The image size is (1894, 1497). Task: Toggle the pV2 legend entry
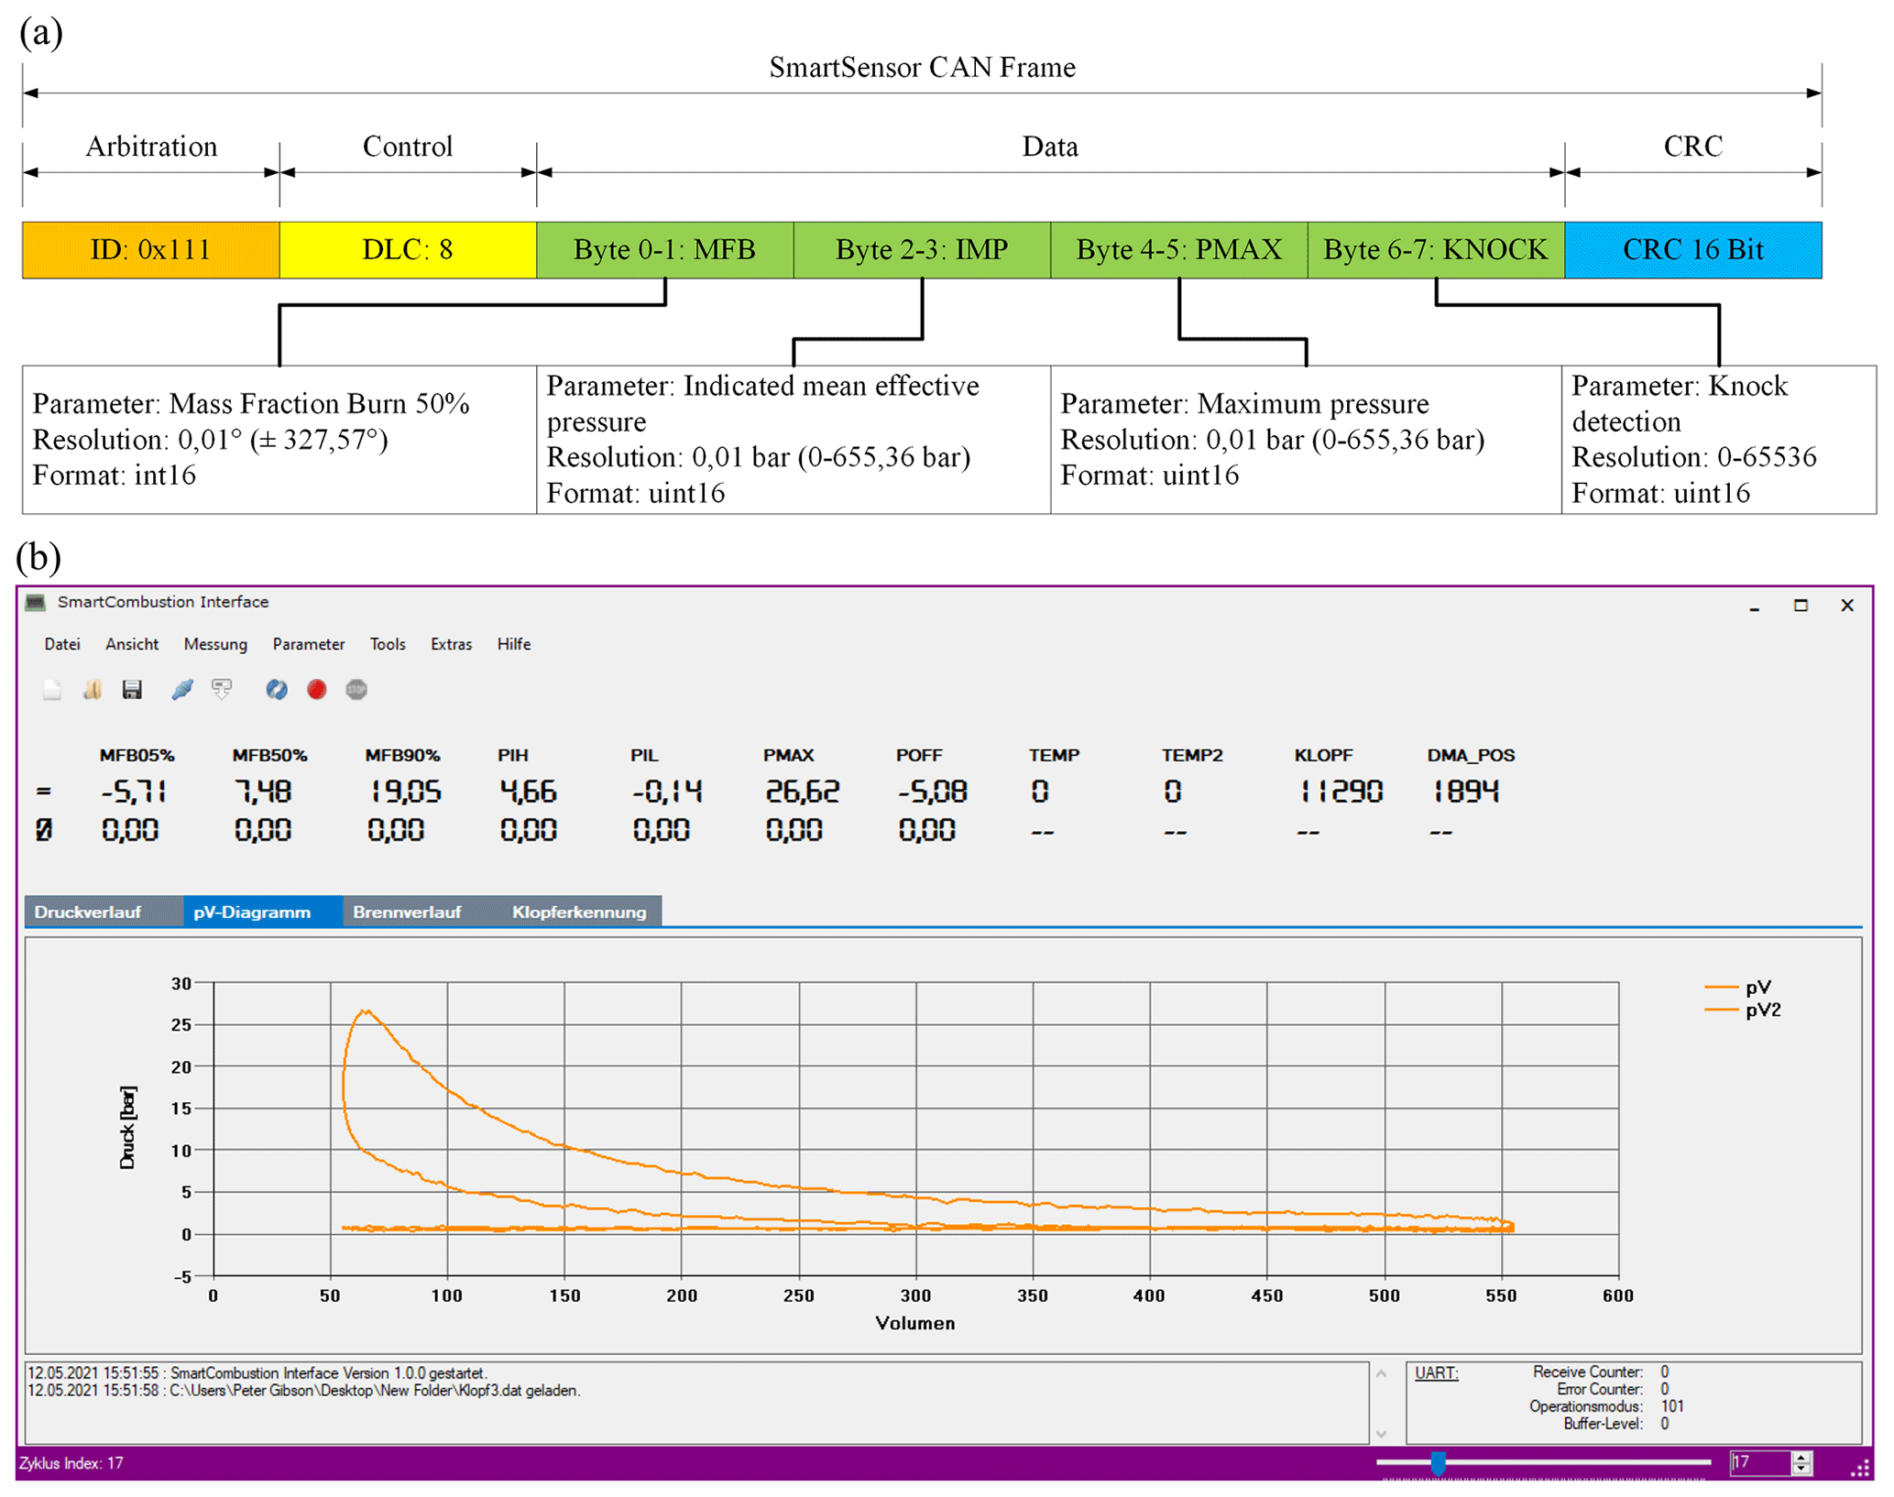point(1761,1010)
